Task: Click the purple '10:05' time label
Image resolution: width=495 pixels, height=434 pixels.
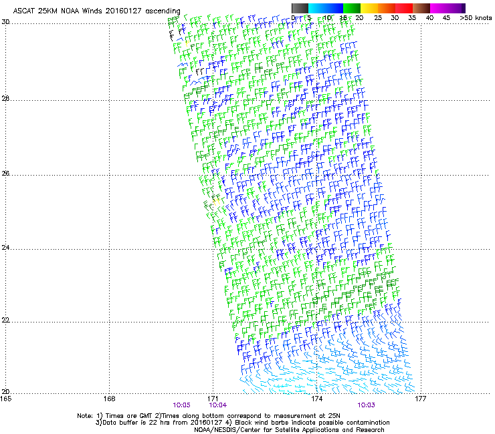Action: tap(181, 405)
